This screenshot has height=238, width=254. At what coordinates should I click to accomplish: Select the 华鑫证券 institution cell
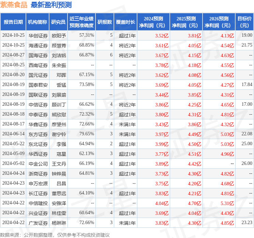[38, 124]
